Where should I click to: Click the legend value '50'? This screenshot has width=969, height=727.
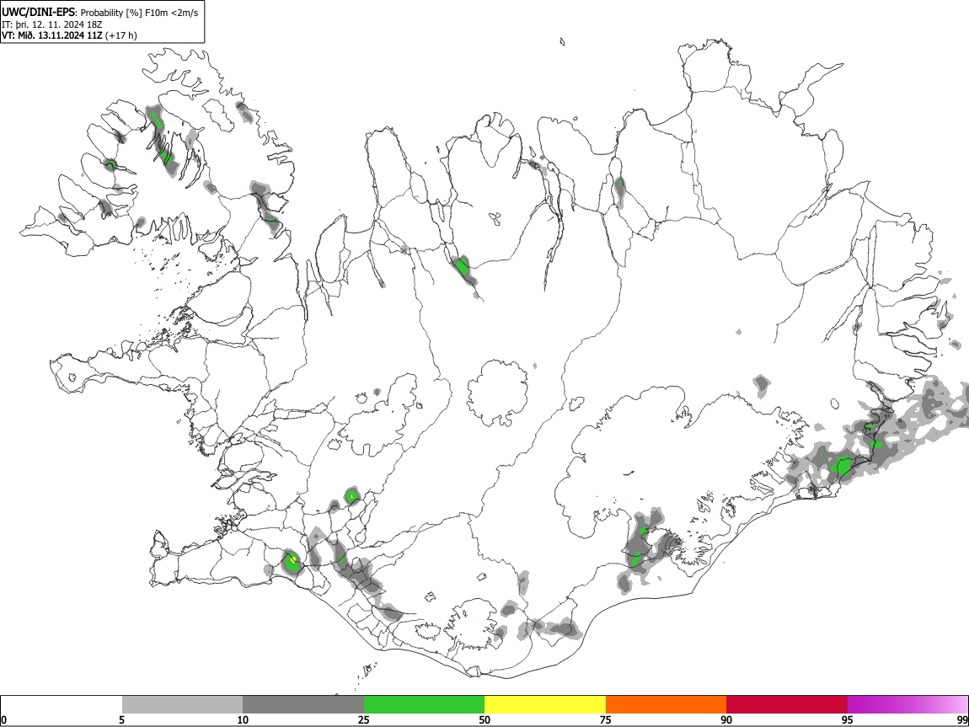point(484,719)
